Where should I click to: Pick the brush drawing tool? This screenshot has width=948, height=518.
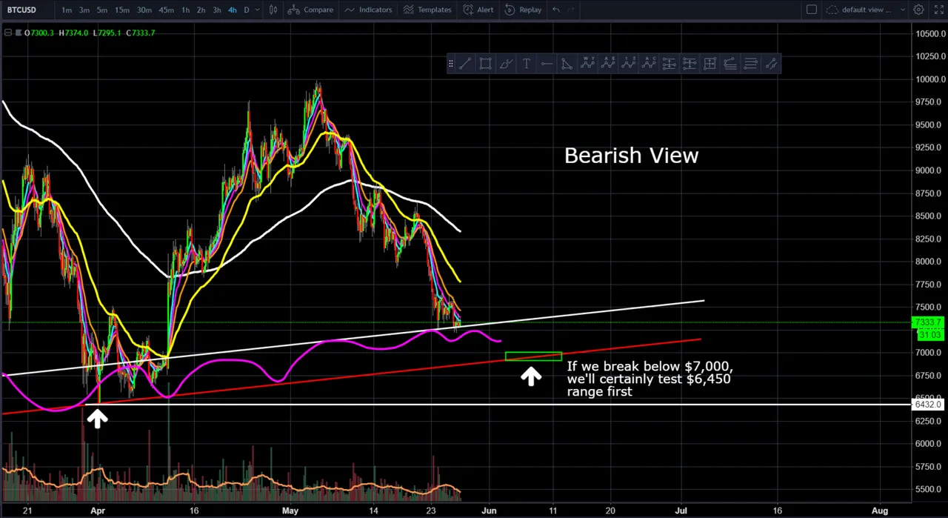(x=506, y=64)
